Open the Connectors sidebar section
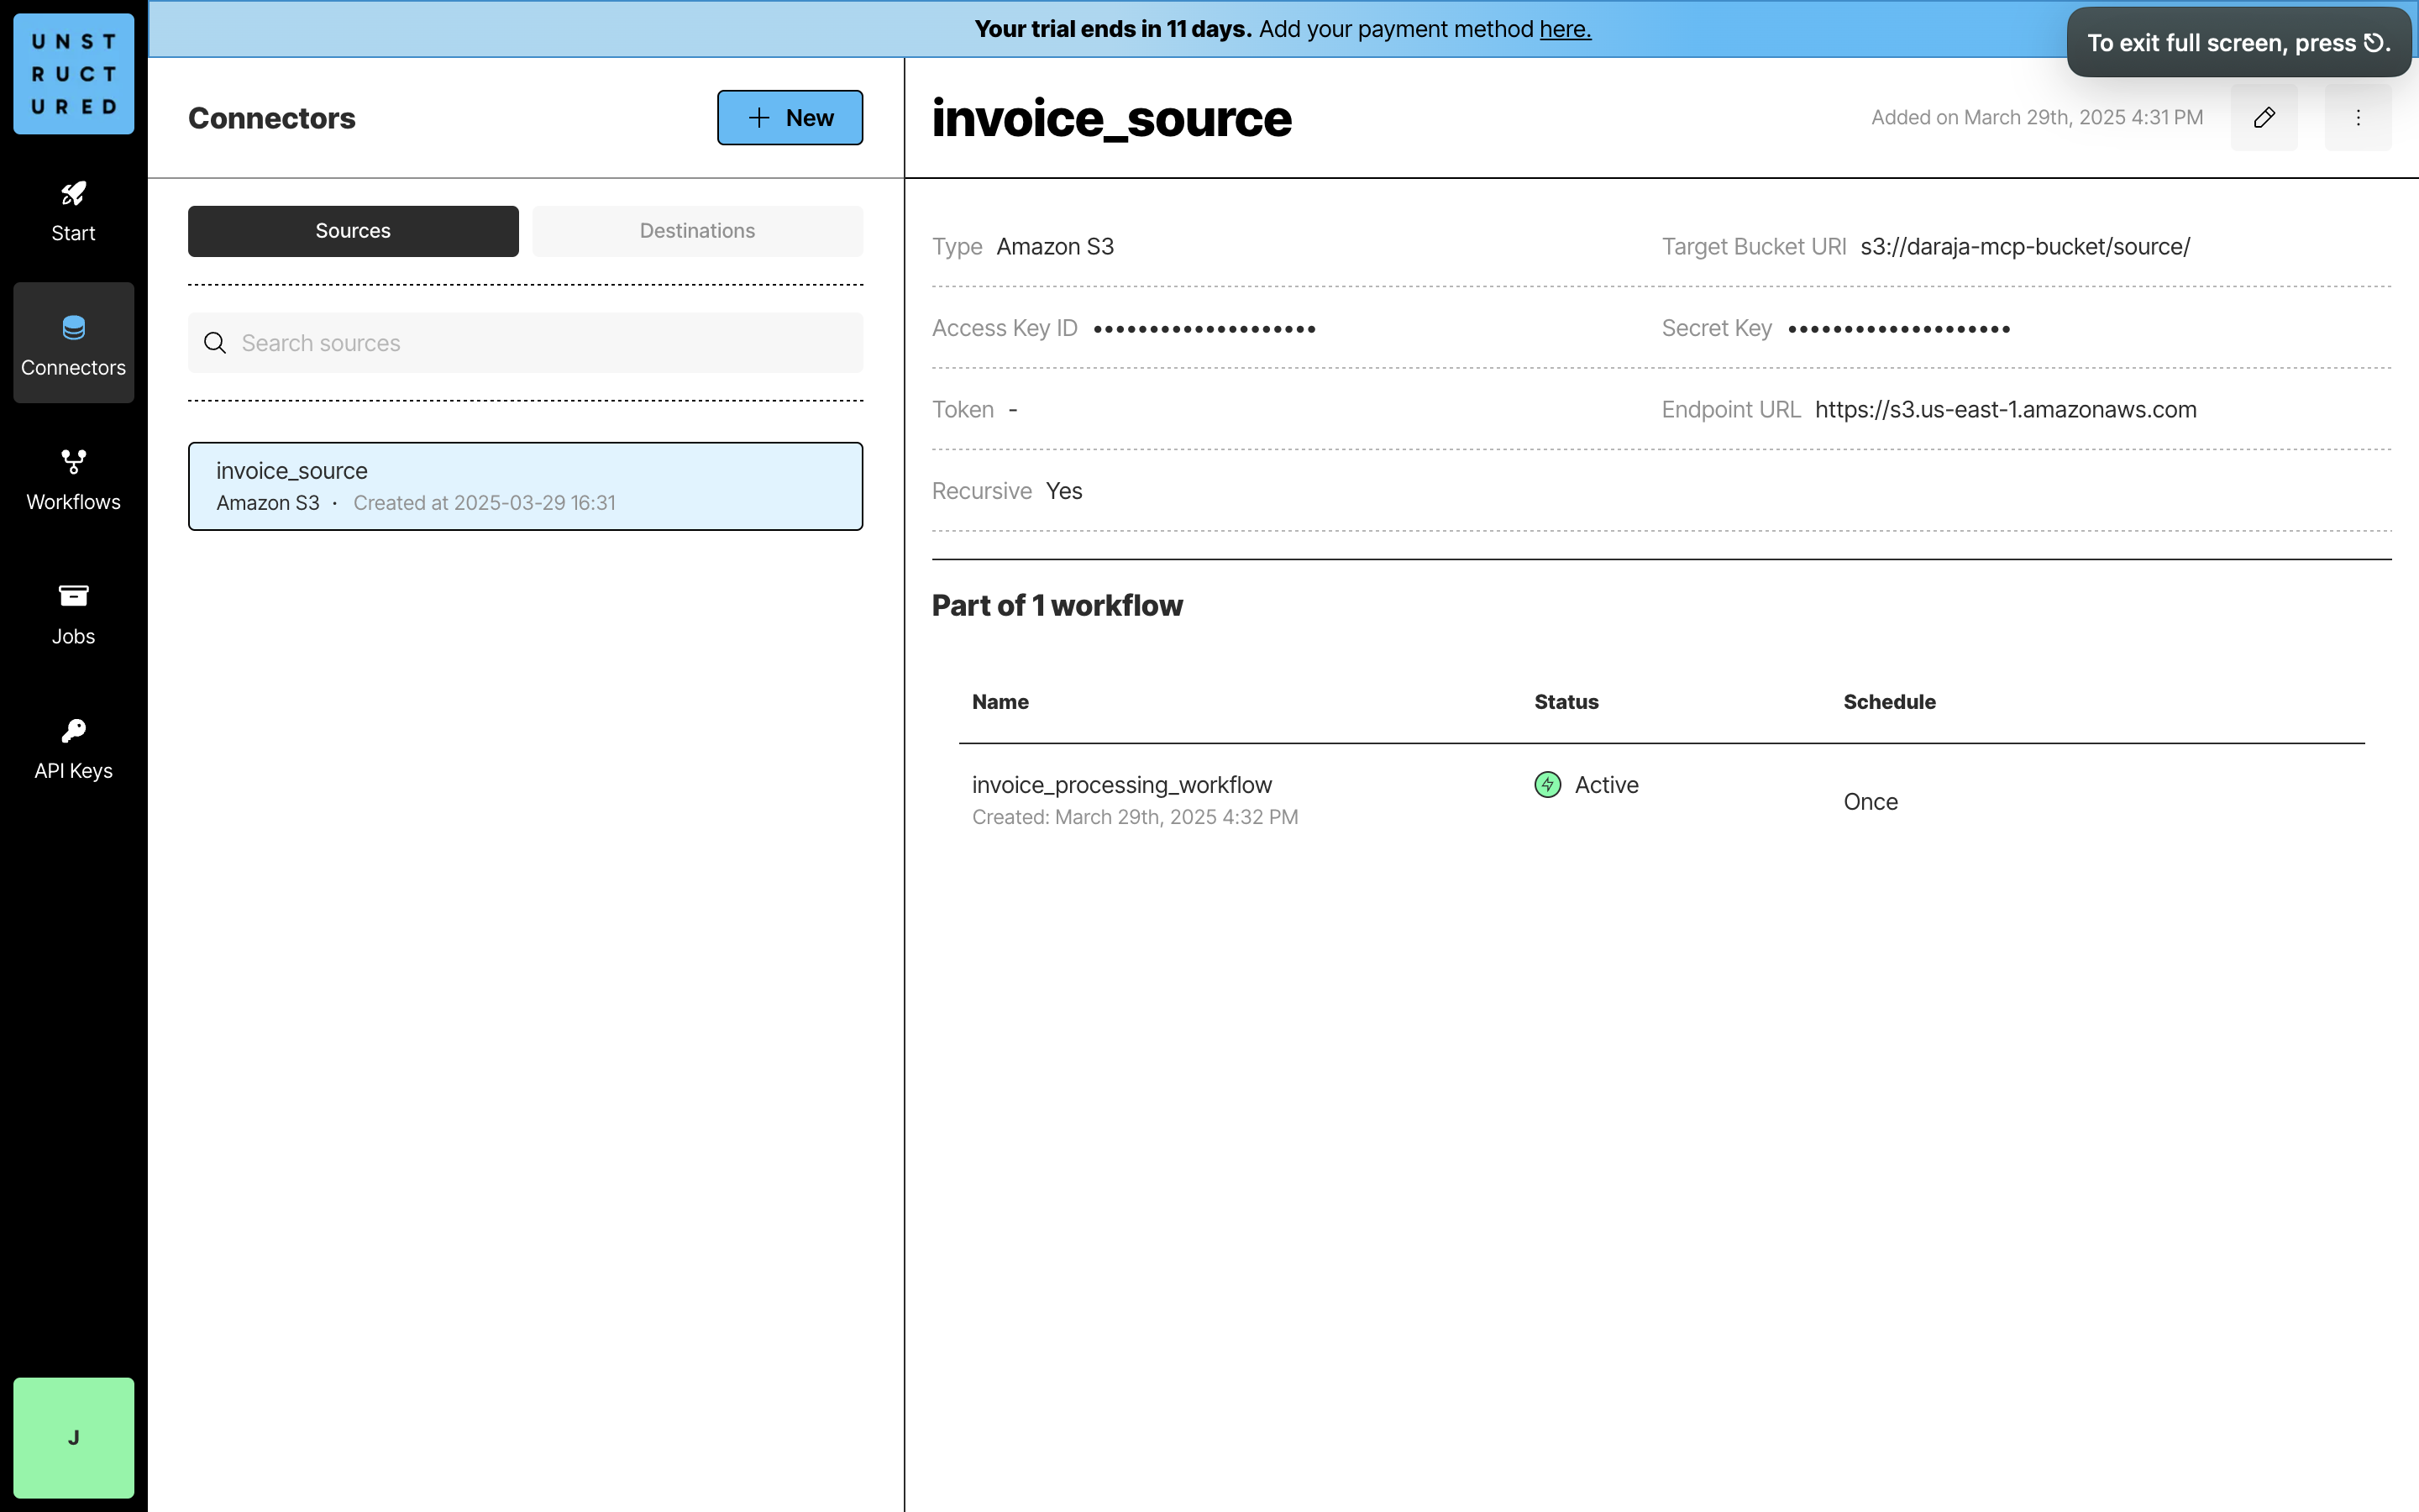The width and height of the screenshot is (2419, 1512). click(73, 343)
